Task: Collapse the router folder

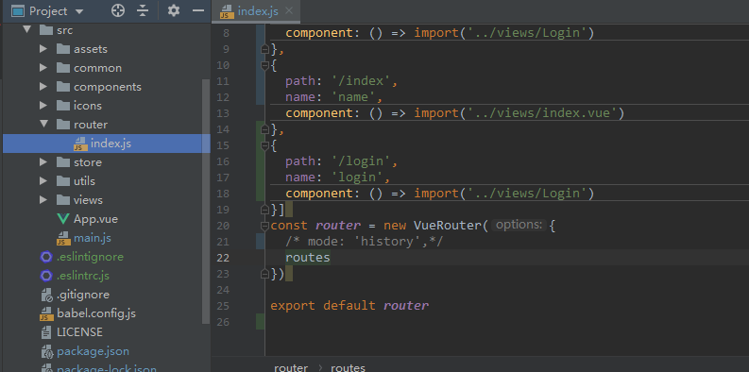Action: pos(44,124)
